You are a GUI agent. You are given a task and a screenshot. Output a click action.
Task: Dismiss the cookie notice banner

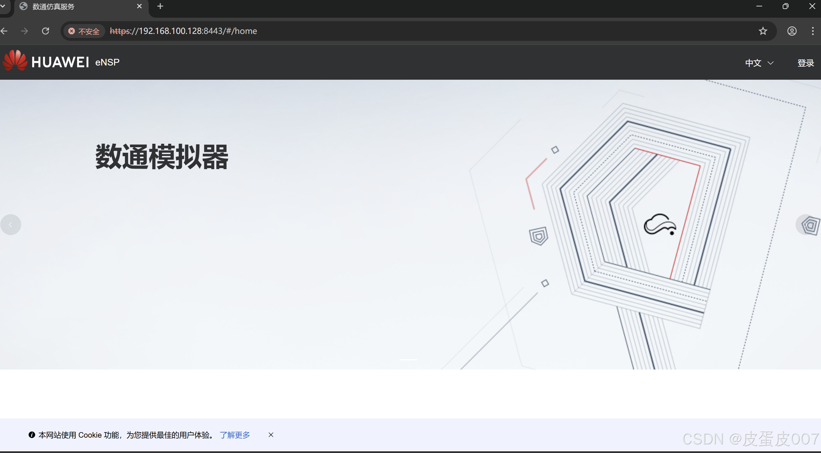[x=271, y=434]
